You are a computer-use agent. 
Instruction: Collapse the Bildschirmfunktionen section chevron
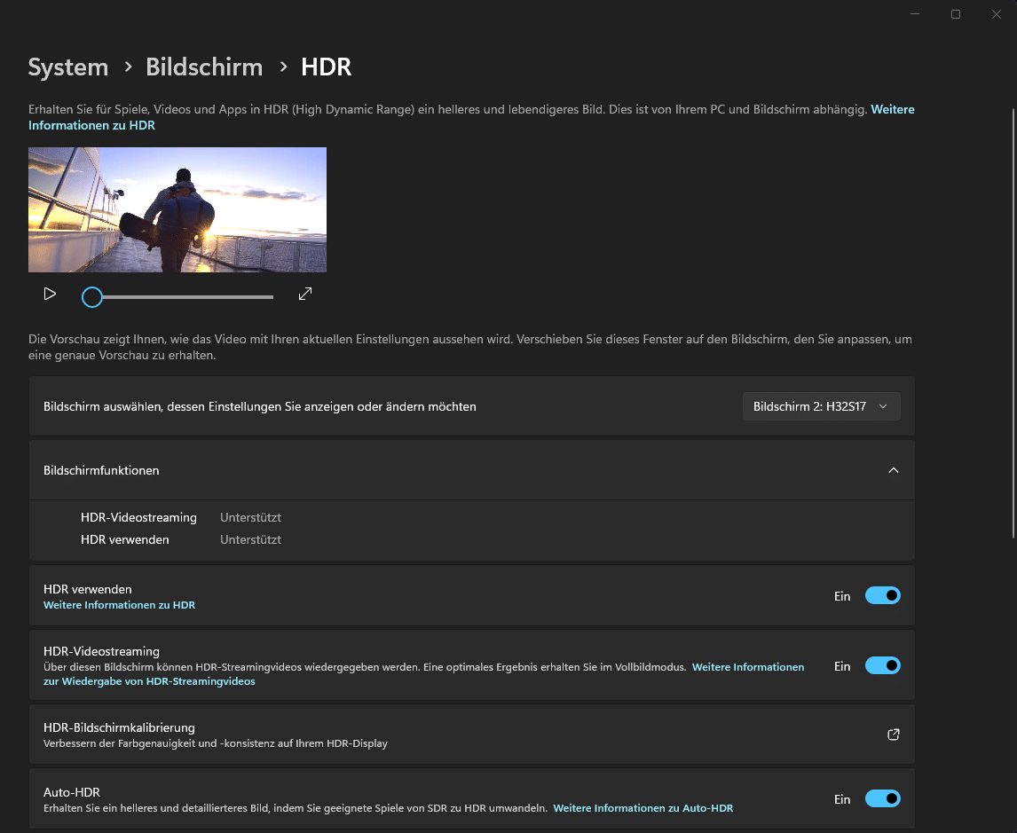coord(894,470)
